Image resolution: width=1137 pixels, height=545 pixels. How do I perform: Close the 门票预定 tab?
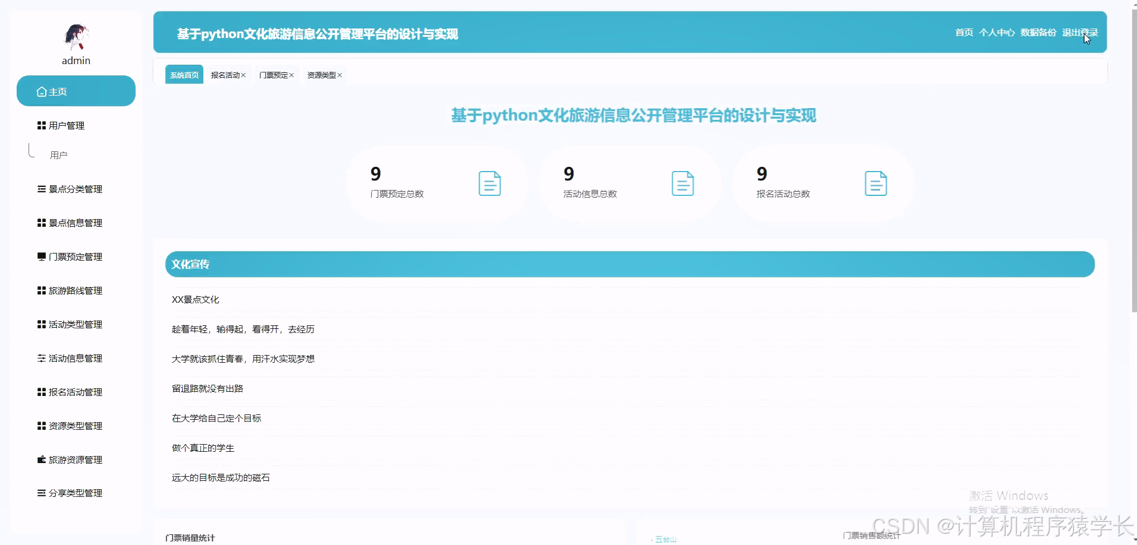tap(291, 75)
